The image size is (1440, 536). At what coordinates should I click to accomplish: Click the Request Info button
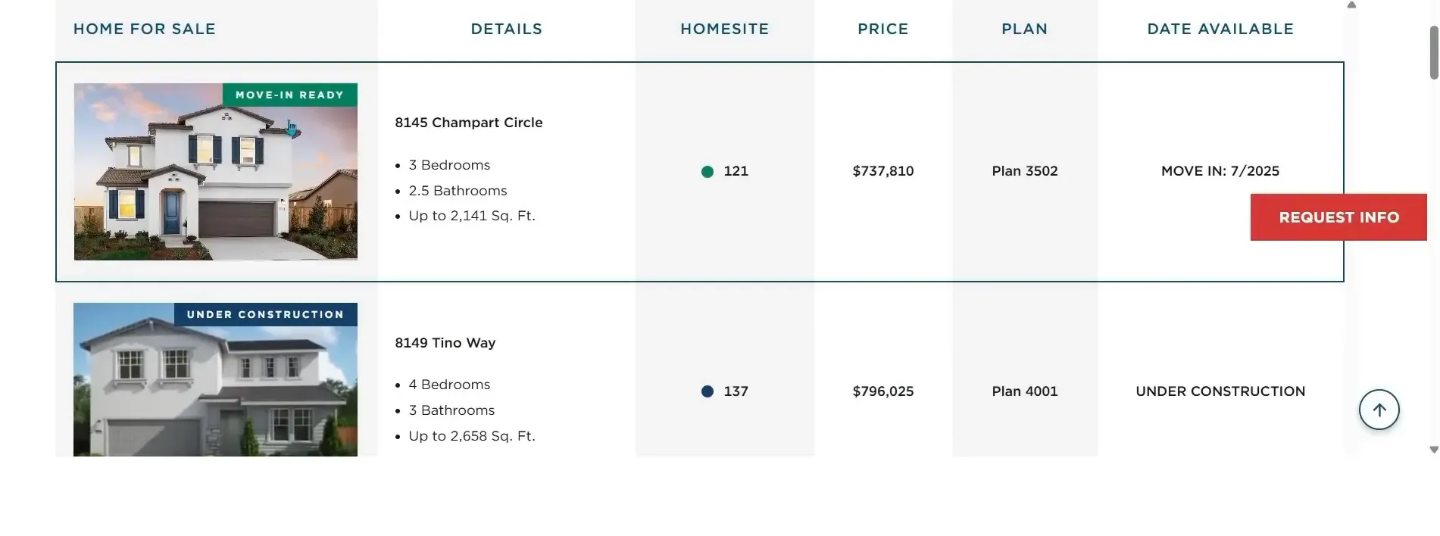1338,217
